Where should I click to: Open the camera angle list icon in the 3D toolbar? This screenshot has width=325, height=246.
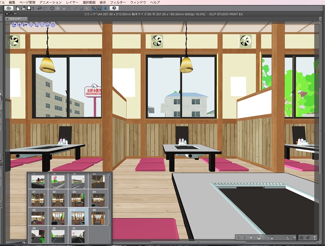(x=251, y=238)
